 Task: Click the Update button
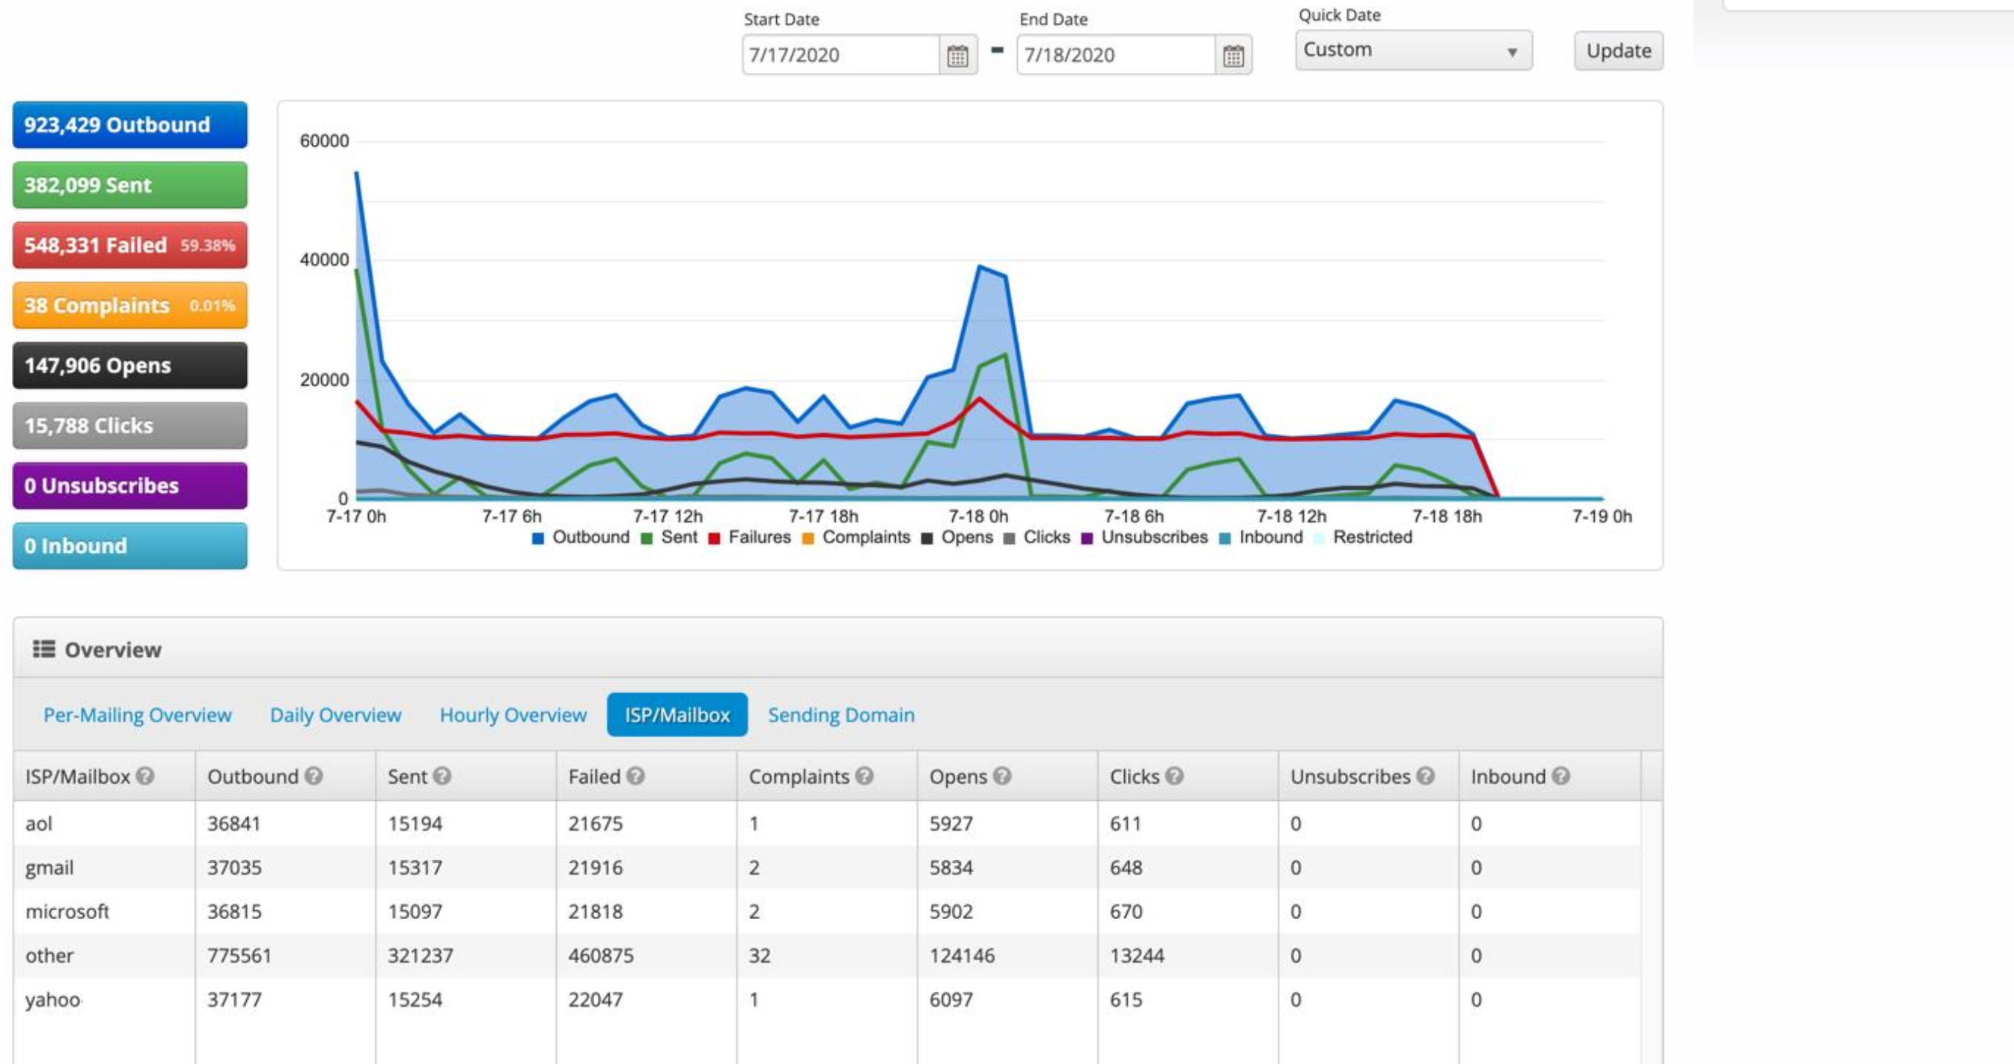(1618, 51)
